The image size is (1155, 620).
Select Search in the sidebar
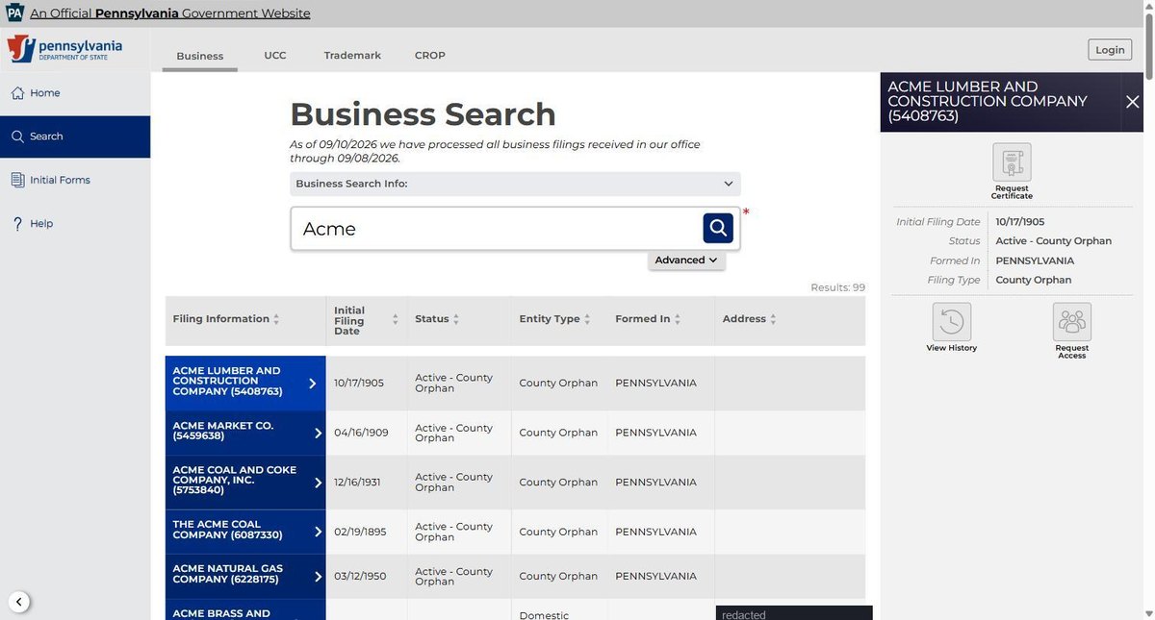click(x=75, y=136)
